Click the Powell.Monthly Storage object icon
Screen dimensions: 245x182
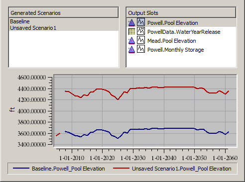tap(131, 50)
